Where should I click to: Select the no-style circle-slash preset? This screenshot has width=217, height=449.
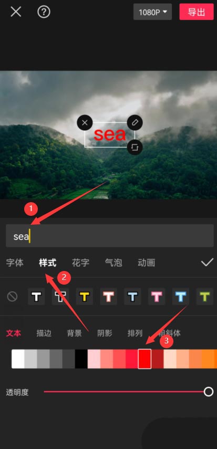coord(12,296)
